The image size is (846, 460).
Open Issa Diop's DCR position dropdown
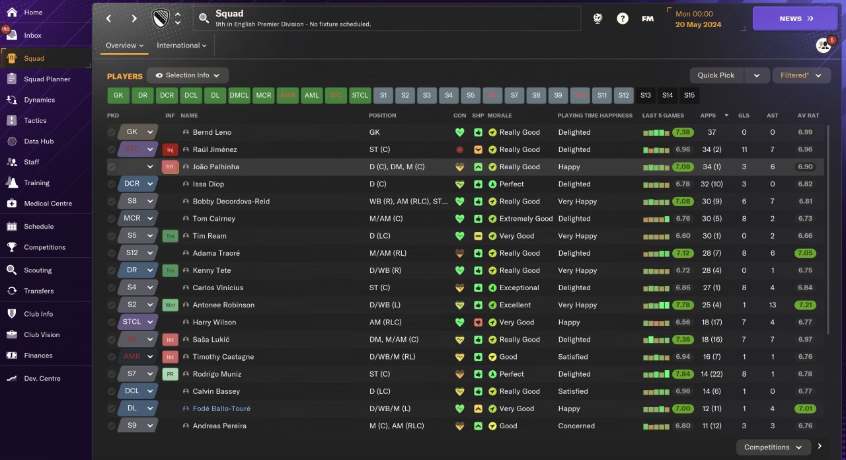tap(138, 184)
